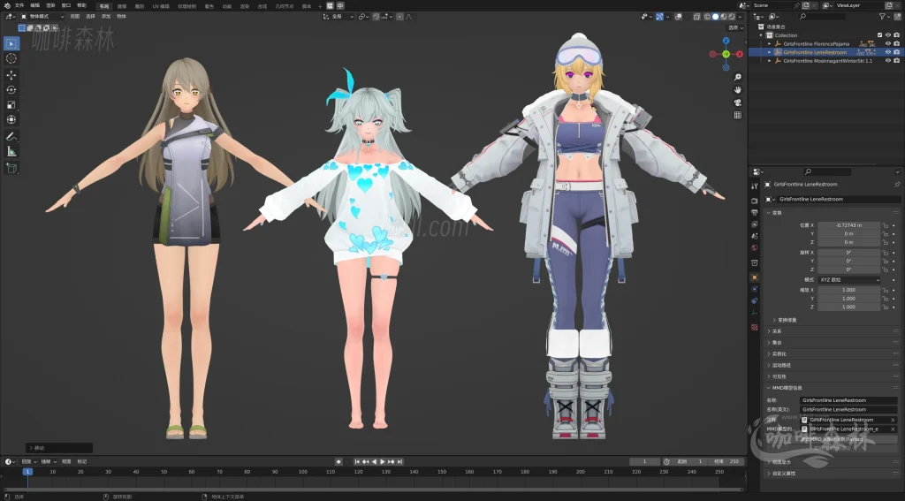Viewport: 905px width, 501px height.
Task: Clear the 注释 LeneRestroom text field
Action: (x=893, y=420)
